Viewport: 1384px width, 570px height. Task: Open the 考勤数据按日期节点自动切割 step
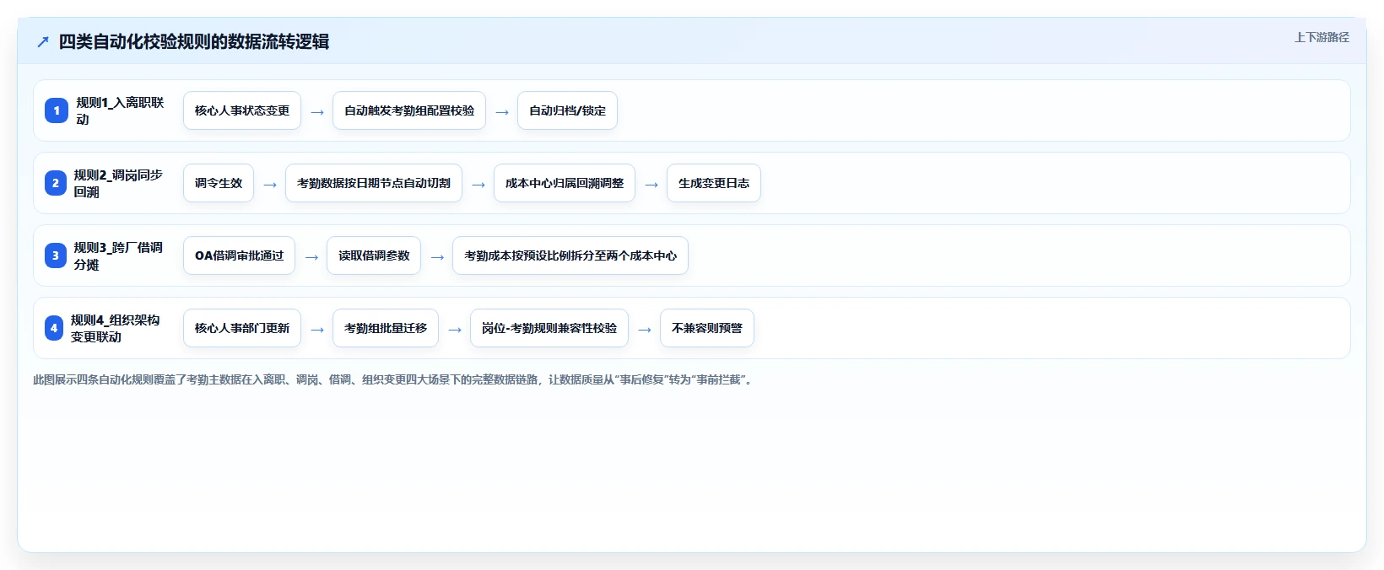click(374, 183)
